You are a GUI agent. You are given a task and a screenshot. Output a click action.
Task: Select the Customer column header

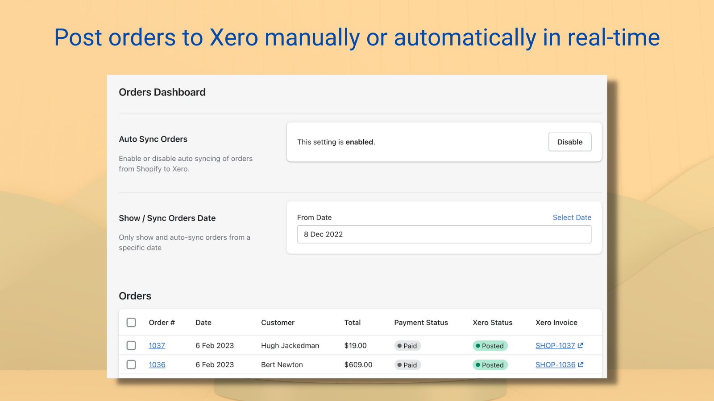pyautogui.click(x=278, y=323)
